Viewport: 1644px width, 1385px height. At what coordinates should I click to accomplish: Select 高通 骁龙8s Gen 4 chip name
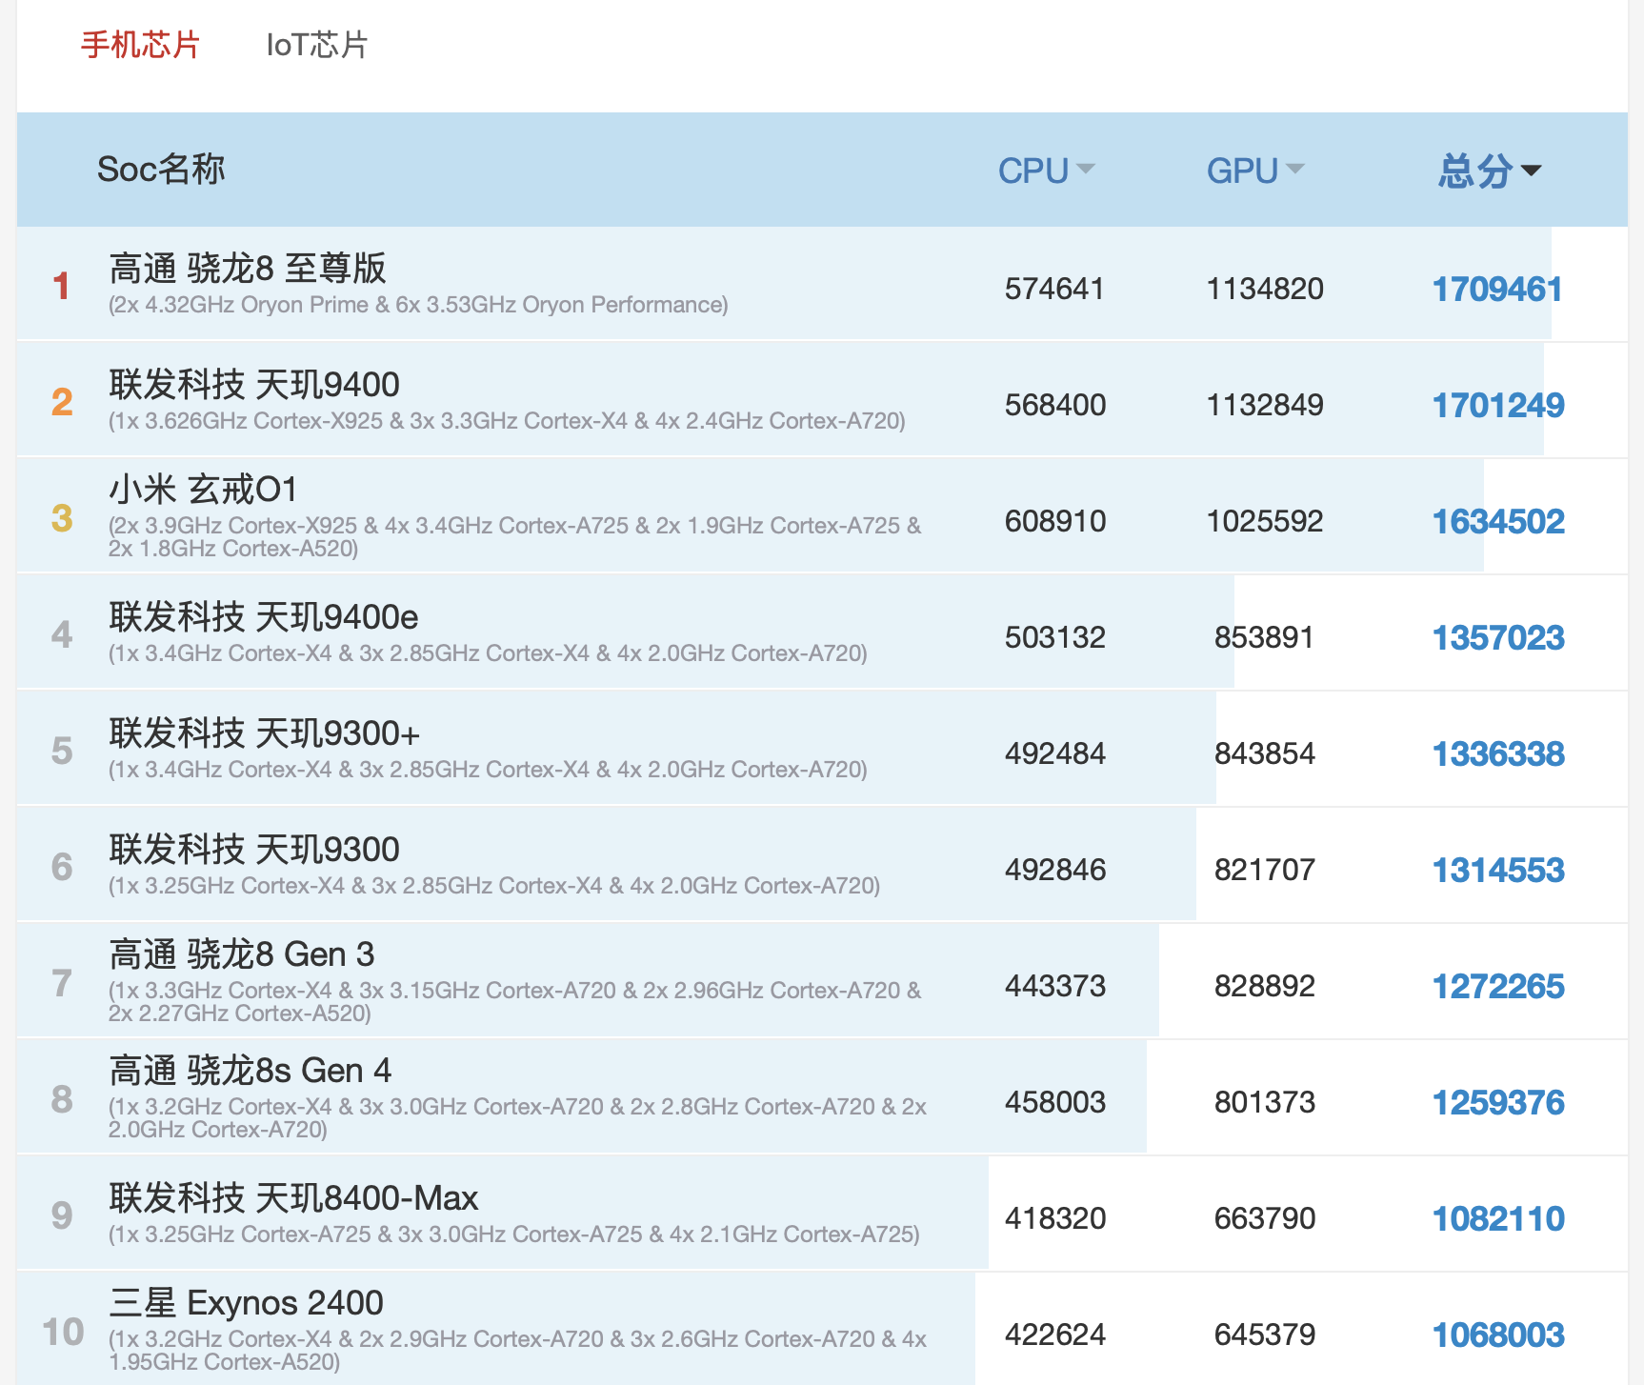coord(251,1071)
